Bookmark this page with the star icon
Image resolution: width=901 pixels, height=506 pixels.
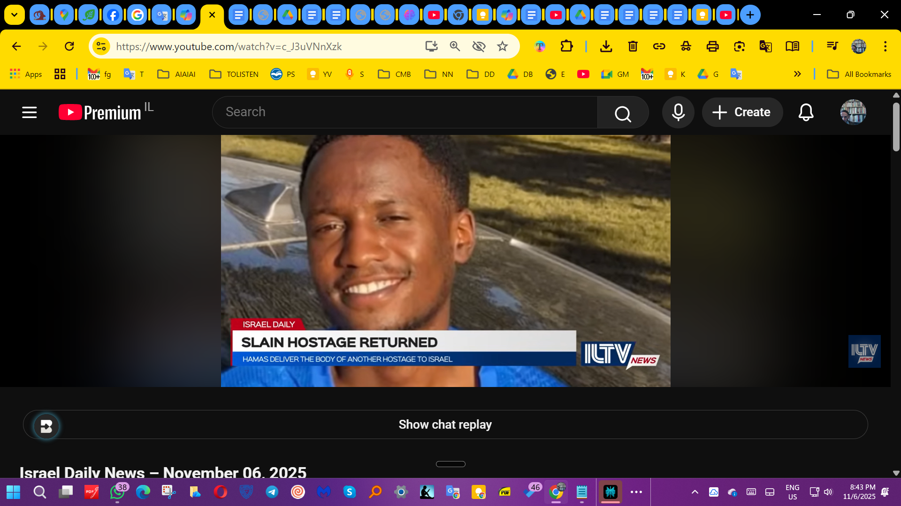click(503, 46)
